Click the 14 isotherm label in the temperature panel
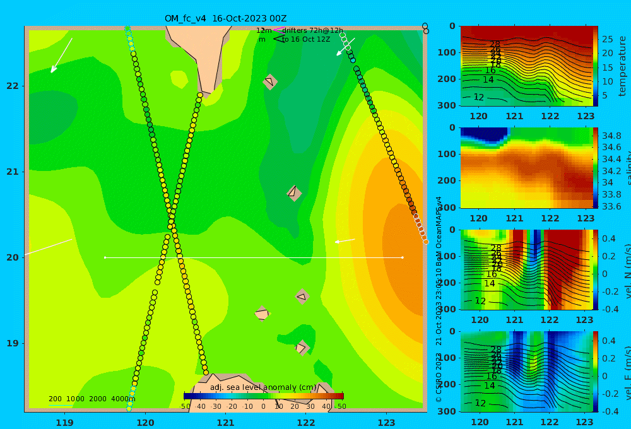The height and width of the screenshot is (429, 631). (x=488, y=79)
